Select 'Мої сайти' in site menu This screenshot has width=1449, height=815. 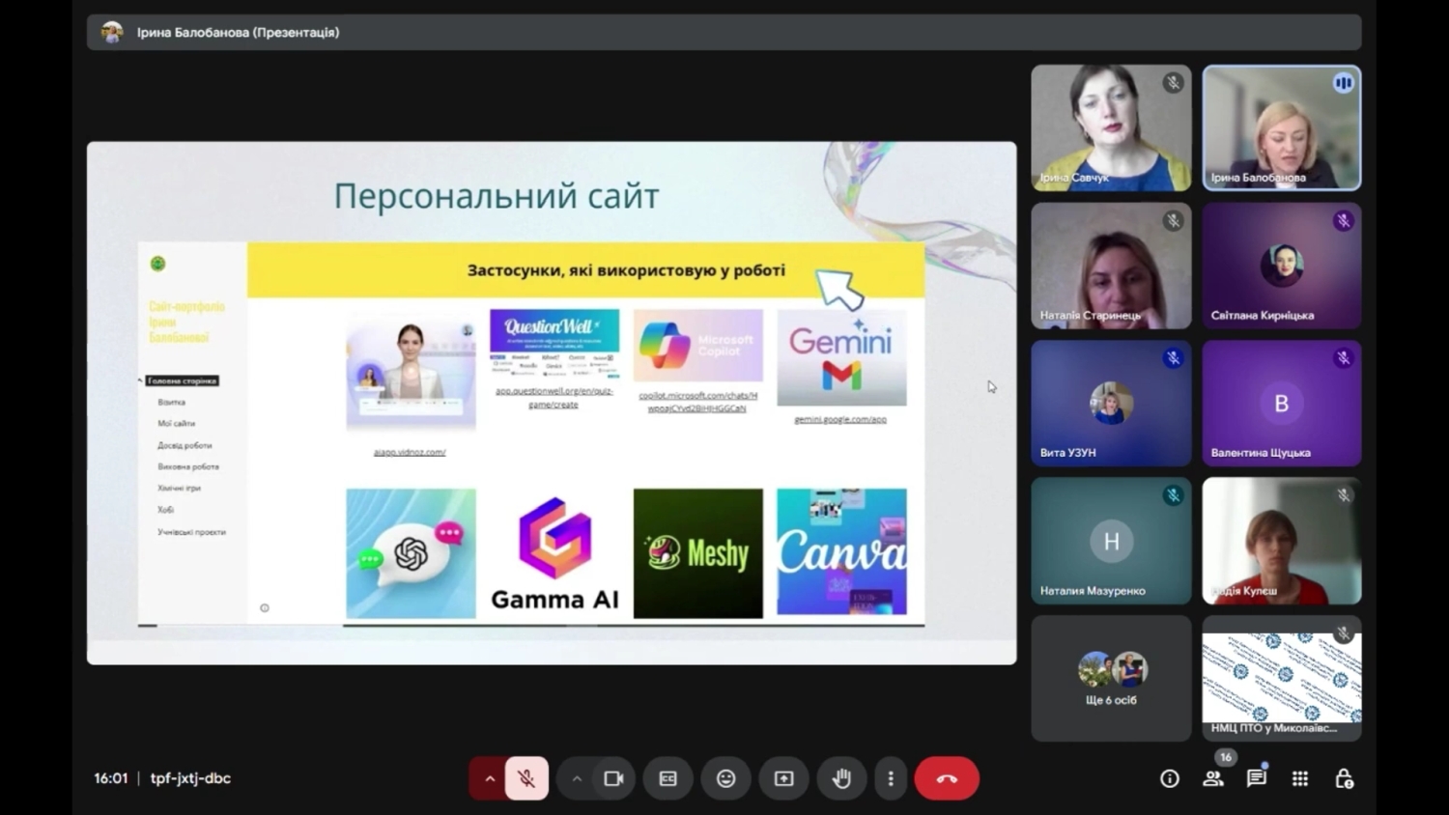(x=177, y=423)
